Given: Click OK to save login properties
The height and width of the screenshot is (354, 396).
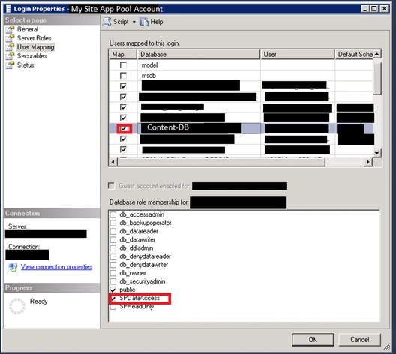Looking at the screenshot, I should (313, 339).
